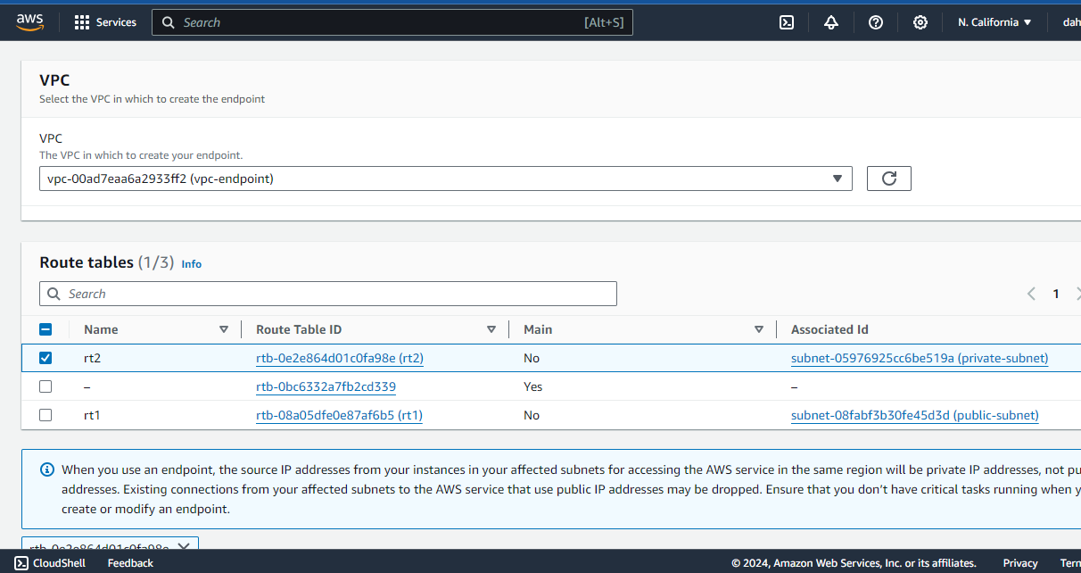The image size is (1081, 573).
Task: Expand the VPC selection dropdown
Action: [446, 179]
